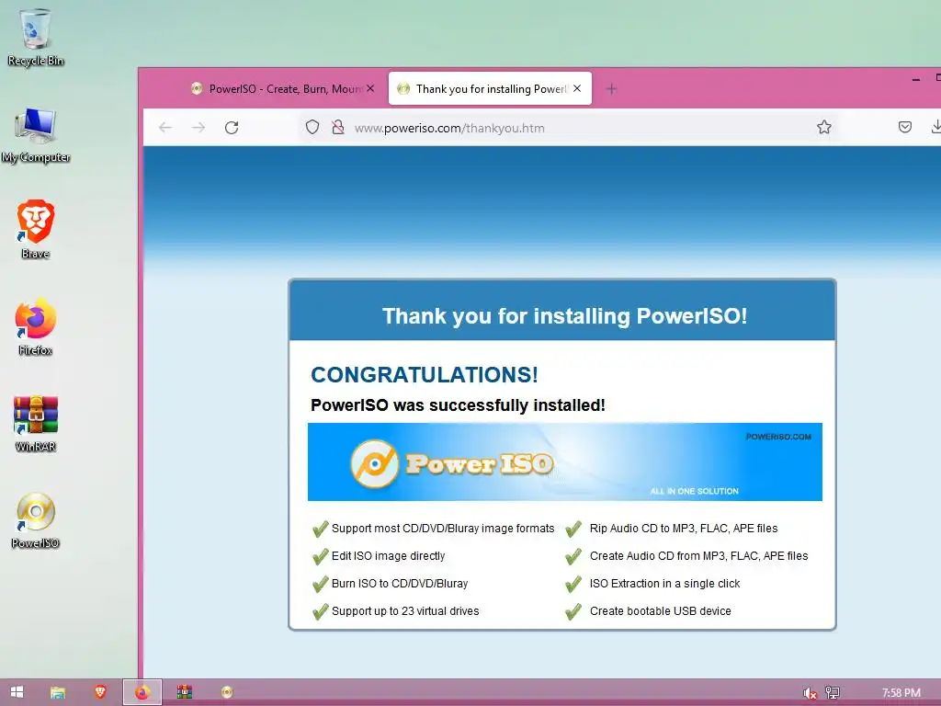Viewport: 941px width, 706px height.
Task: Click the insecure connection padlock icon
Action: click(338, 127)
